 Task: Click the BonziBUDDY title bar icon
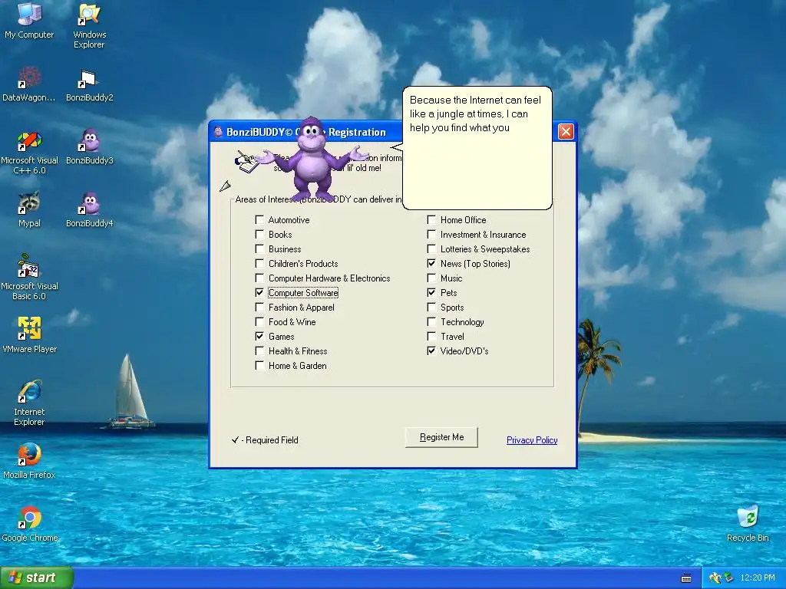218,132
